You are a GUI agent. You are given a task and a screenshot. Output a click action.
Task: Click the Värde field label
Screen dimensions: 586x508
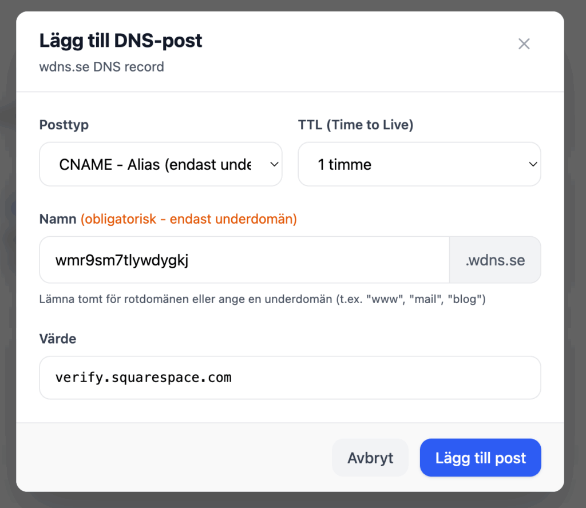coord(58,339)
